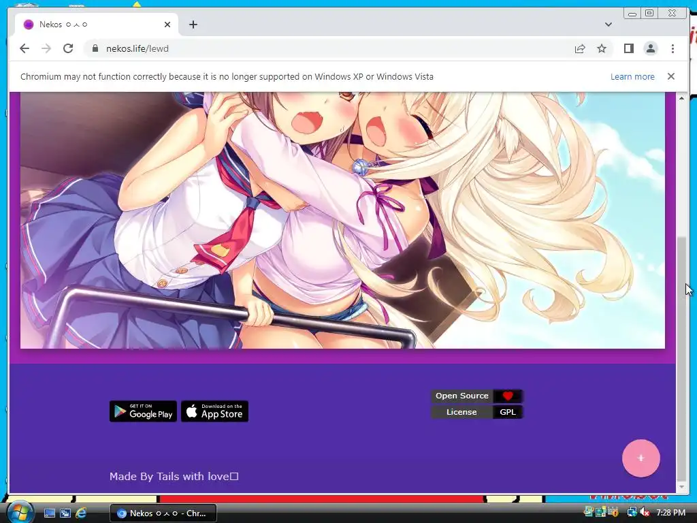697x523 pixels.
Task: Reload the nekos.life page
Action: tap(68, 48)
